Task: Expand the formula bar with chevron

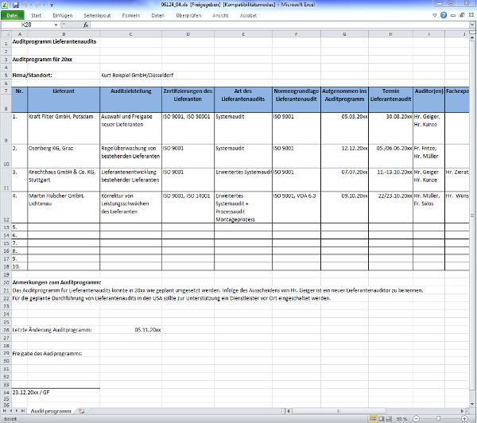Action: (x=472, y=25)
